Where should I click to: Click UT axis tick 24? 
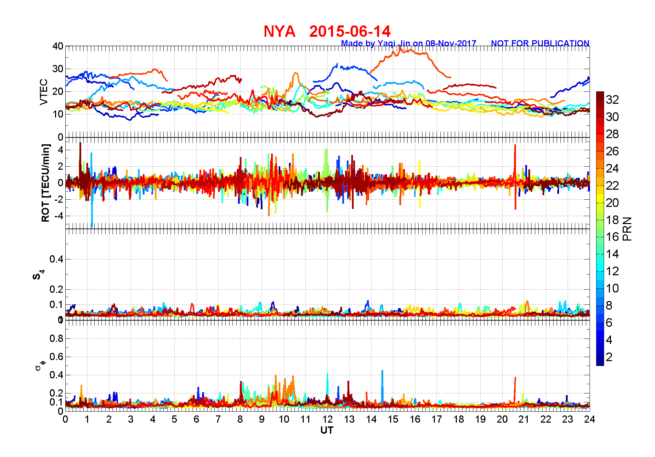click(x=590, y=419)
